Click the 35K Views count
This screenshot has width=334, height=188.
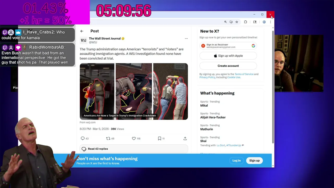[x=117, y=129]
